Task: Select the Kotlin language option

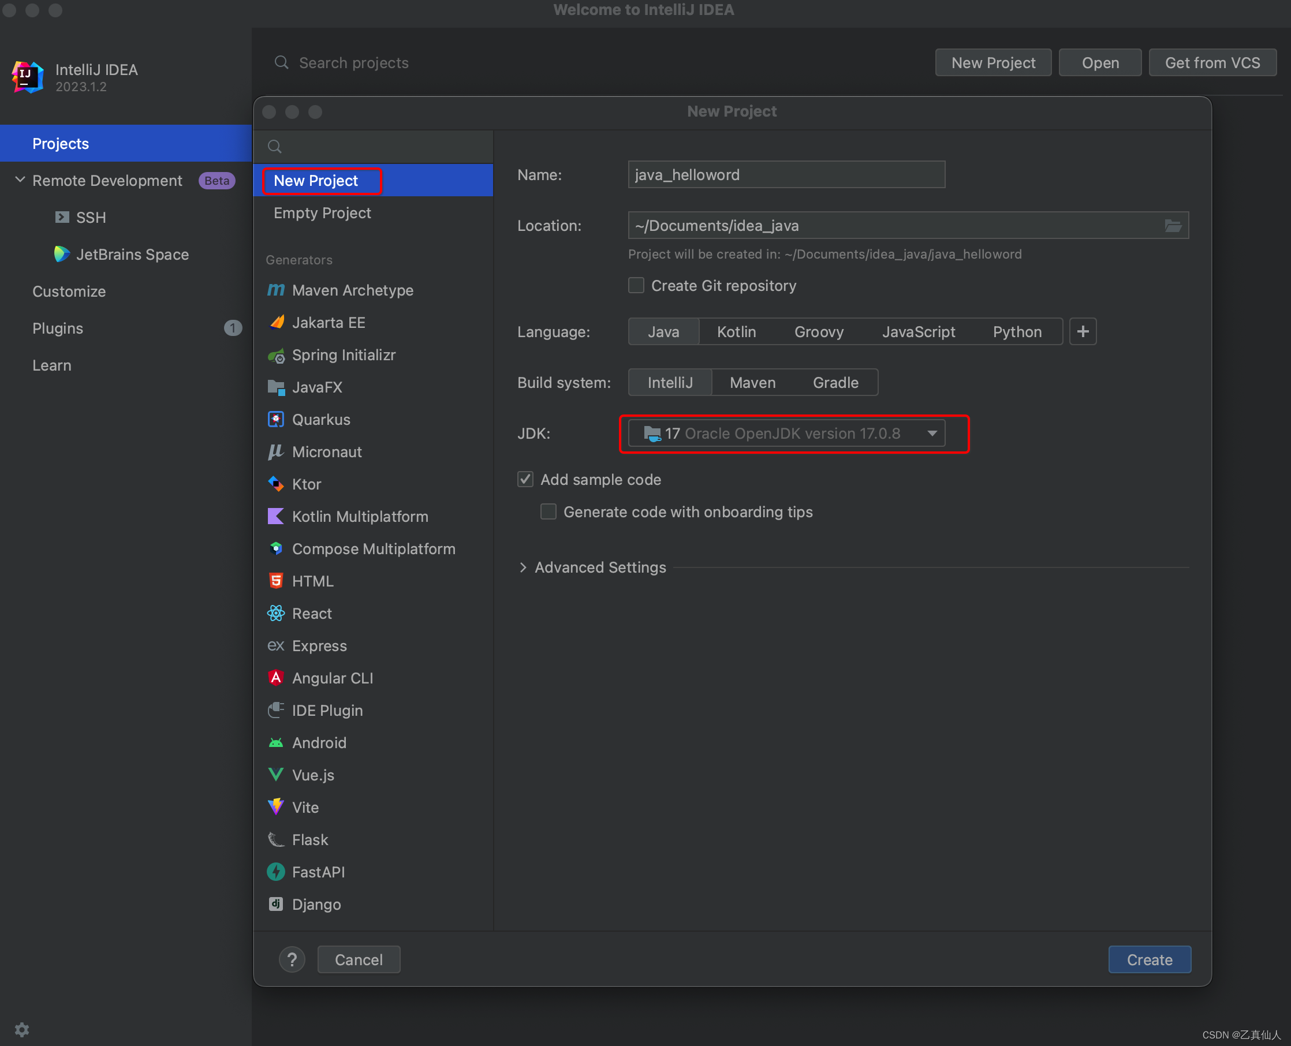Action: [x=737, y=331]
